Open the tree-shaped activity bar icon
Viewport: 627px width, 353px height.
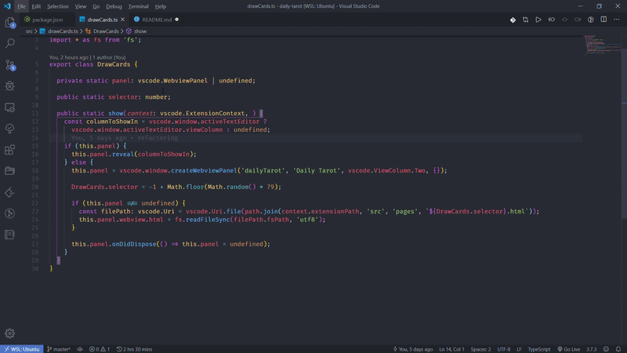[x=10, y=129]
